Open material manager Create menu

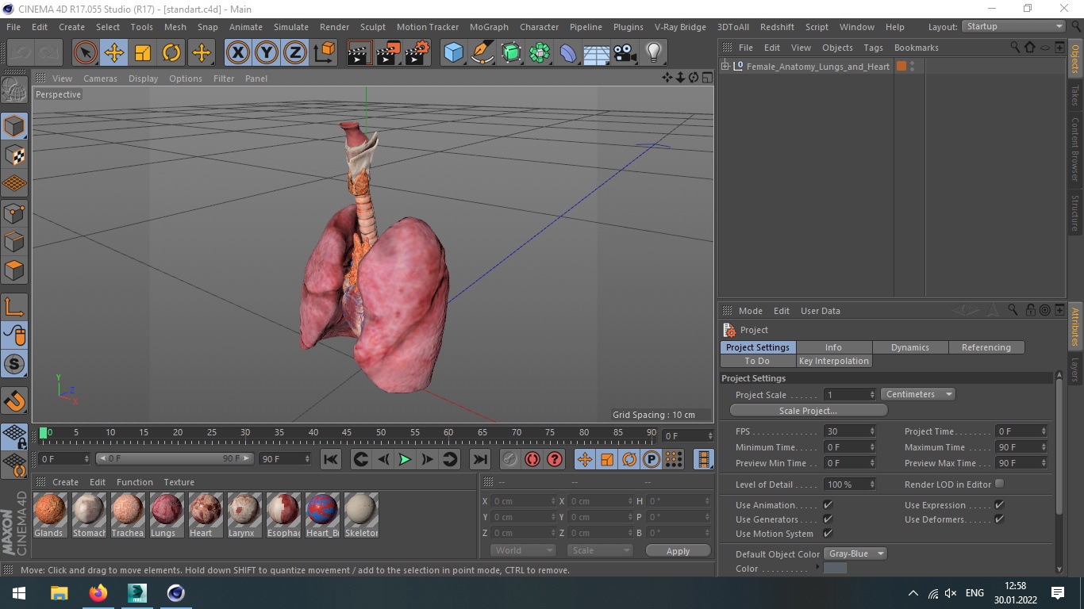[65, 482]
